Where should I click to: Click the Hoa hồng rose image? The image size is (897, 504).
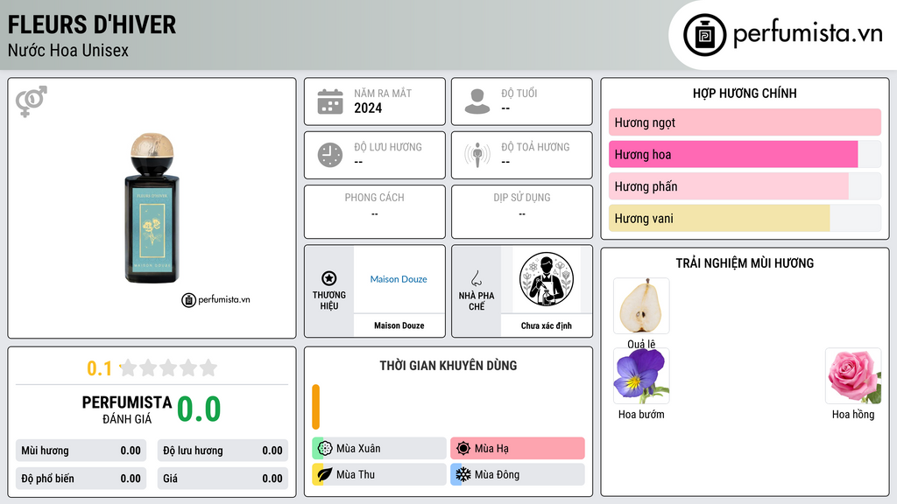pos(853,376)
